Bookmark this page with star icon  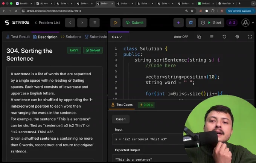pyautogui.click(x=192, y=11)
